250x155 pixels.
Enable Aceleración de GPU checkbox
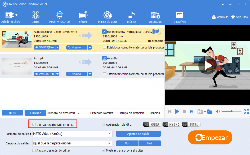coord(103,124)
